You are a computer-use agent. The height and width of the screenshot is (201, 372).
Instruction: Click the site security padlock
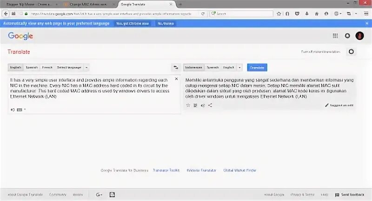pos(26,14)
